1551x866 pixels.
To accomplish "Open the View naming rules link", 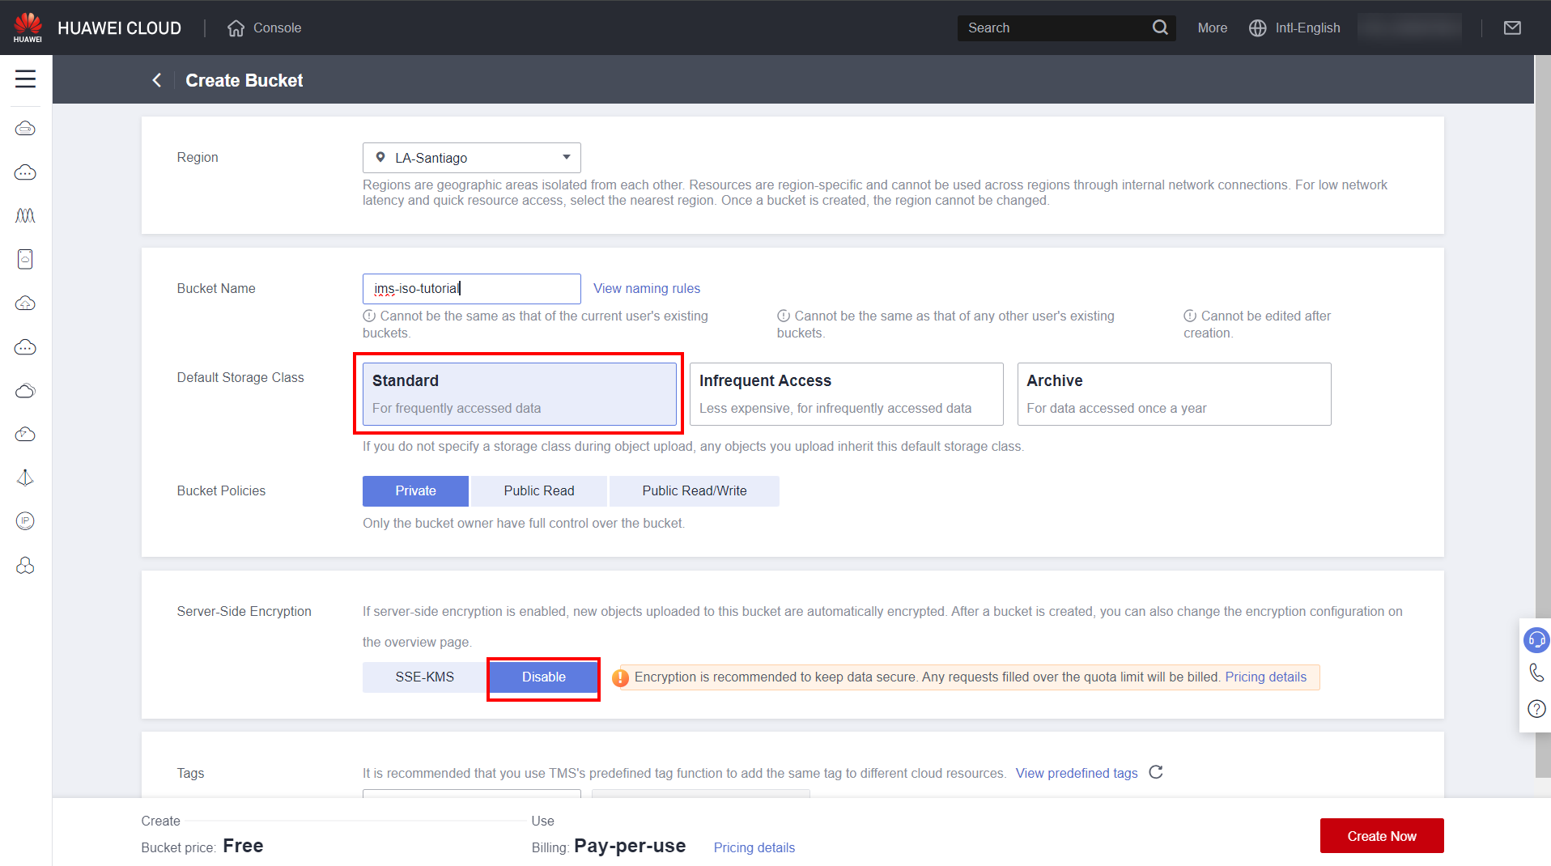I will tap(646, 288).
